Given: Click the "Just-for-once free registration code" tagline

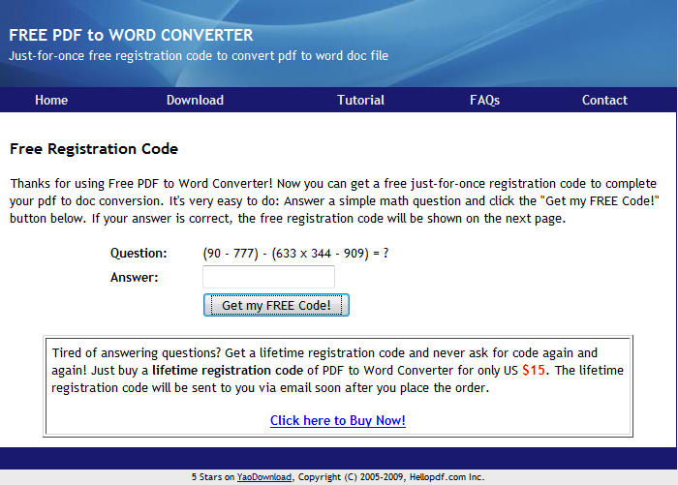Looking at the screenshot, I should pyautogui.click(x=199, y=55).
